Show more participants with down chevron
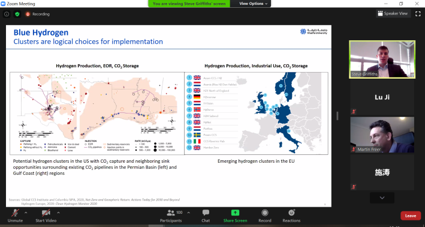 (382, 198)
